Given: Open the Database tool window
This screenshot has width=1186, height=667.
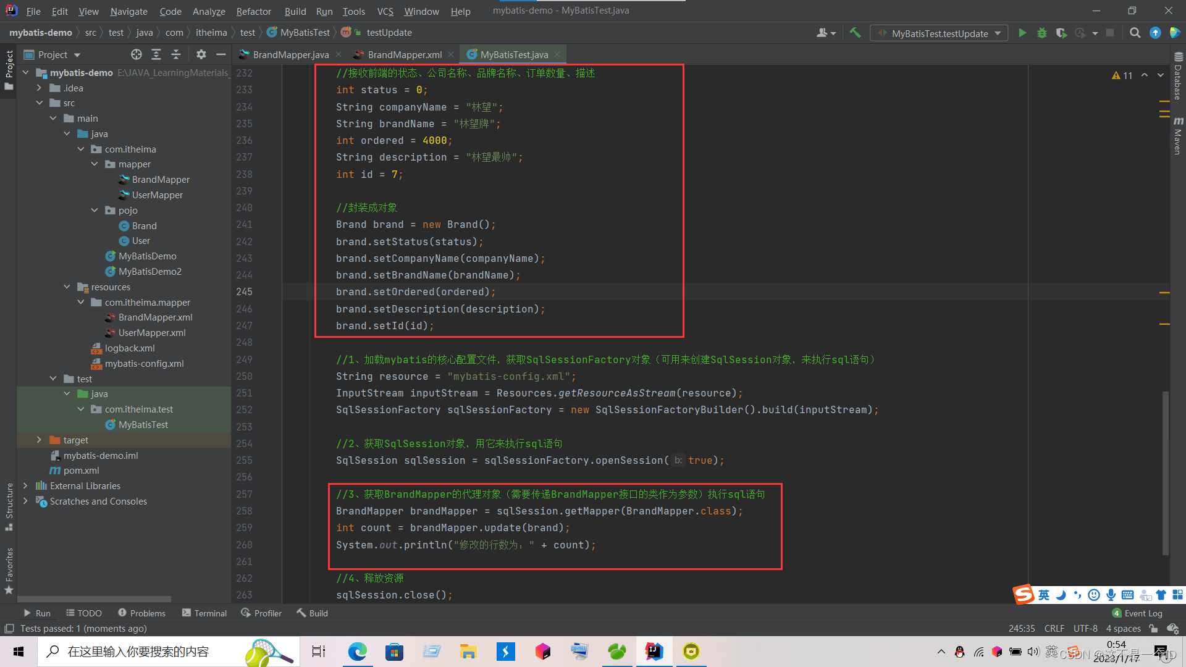Looking at the screenshot, I should pyautogui.click(x=1178, y=75).
